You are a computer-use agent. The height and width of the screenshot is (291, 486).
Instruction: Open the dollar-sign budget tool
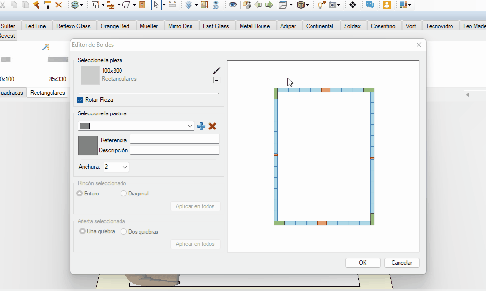(x=75, y=5)
